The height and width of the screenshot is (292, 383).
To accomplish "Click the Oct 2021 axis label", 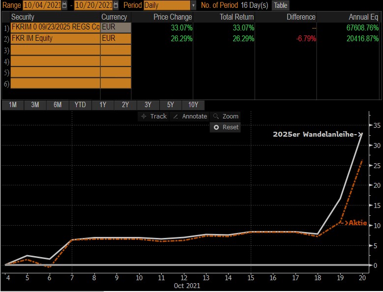I will pyautogui.click(x=187, y=286).
